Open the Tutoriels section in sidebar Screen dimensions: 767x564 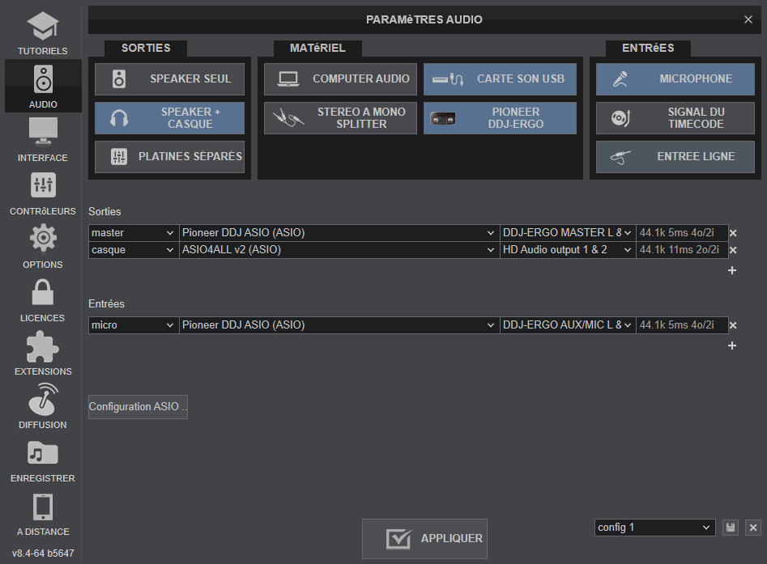click(42, 32)
